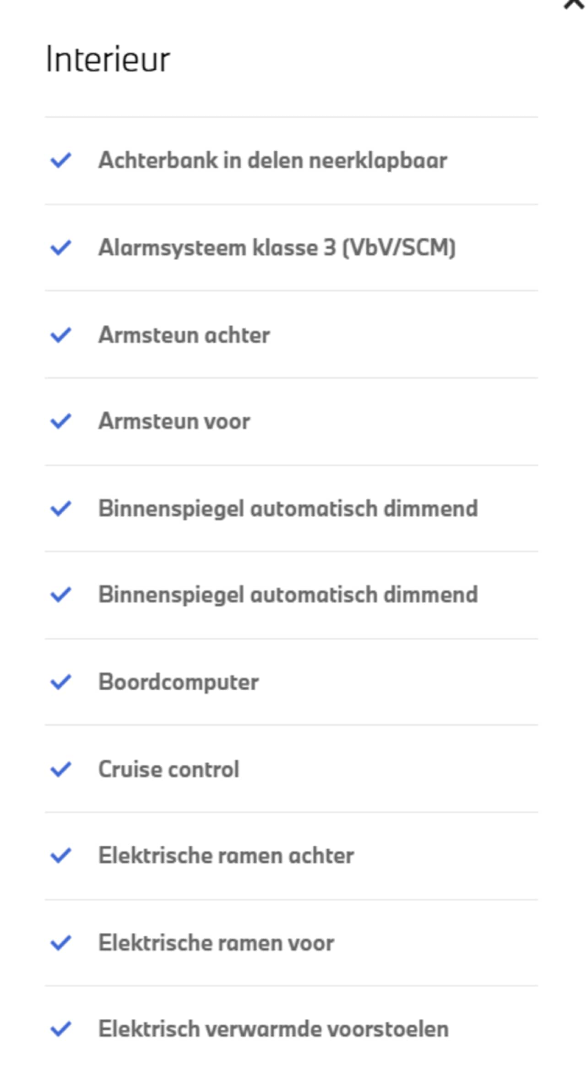
Task: Select the Elektrische ramen voor text
Action: coord(216,943)
